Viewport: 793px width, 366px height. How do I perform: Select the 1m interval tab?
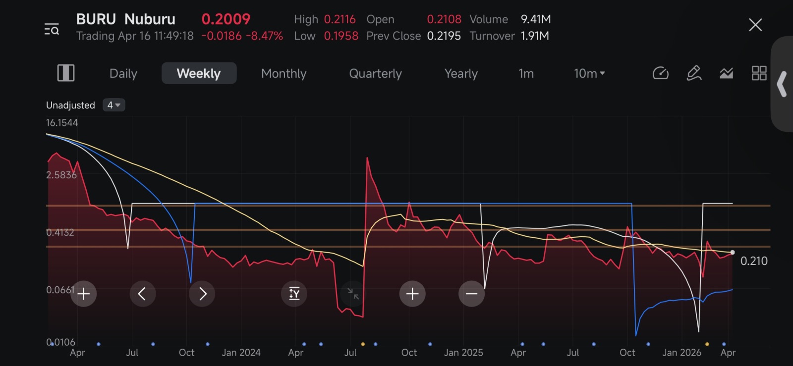526,73
